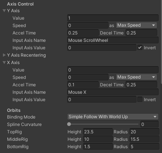Click Mouse X input axis name field
Image resolution: width=162 pixels, height=153 pixels.
point(113,92)
